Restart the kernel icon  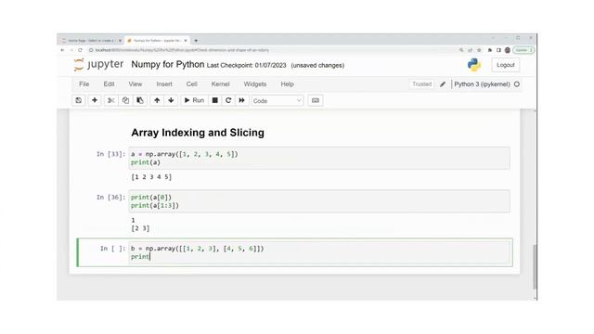pyautogui.click(x=228, y=100)
